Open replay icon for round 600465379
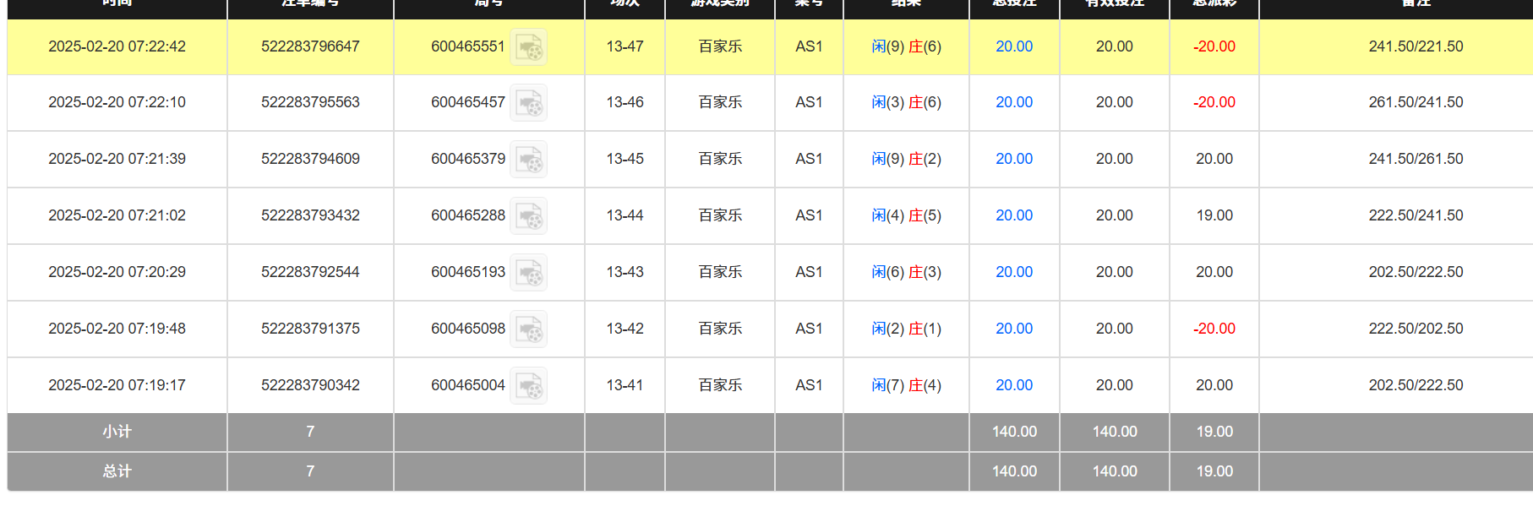 [x=528, y=160]
